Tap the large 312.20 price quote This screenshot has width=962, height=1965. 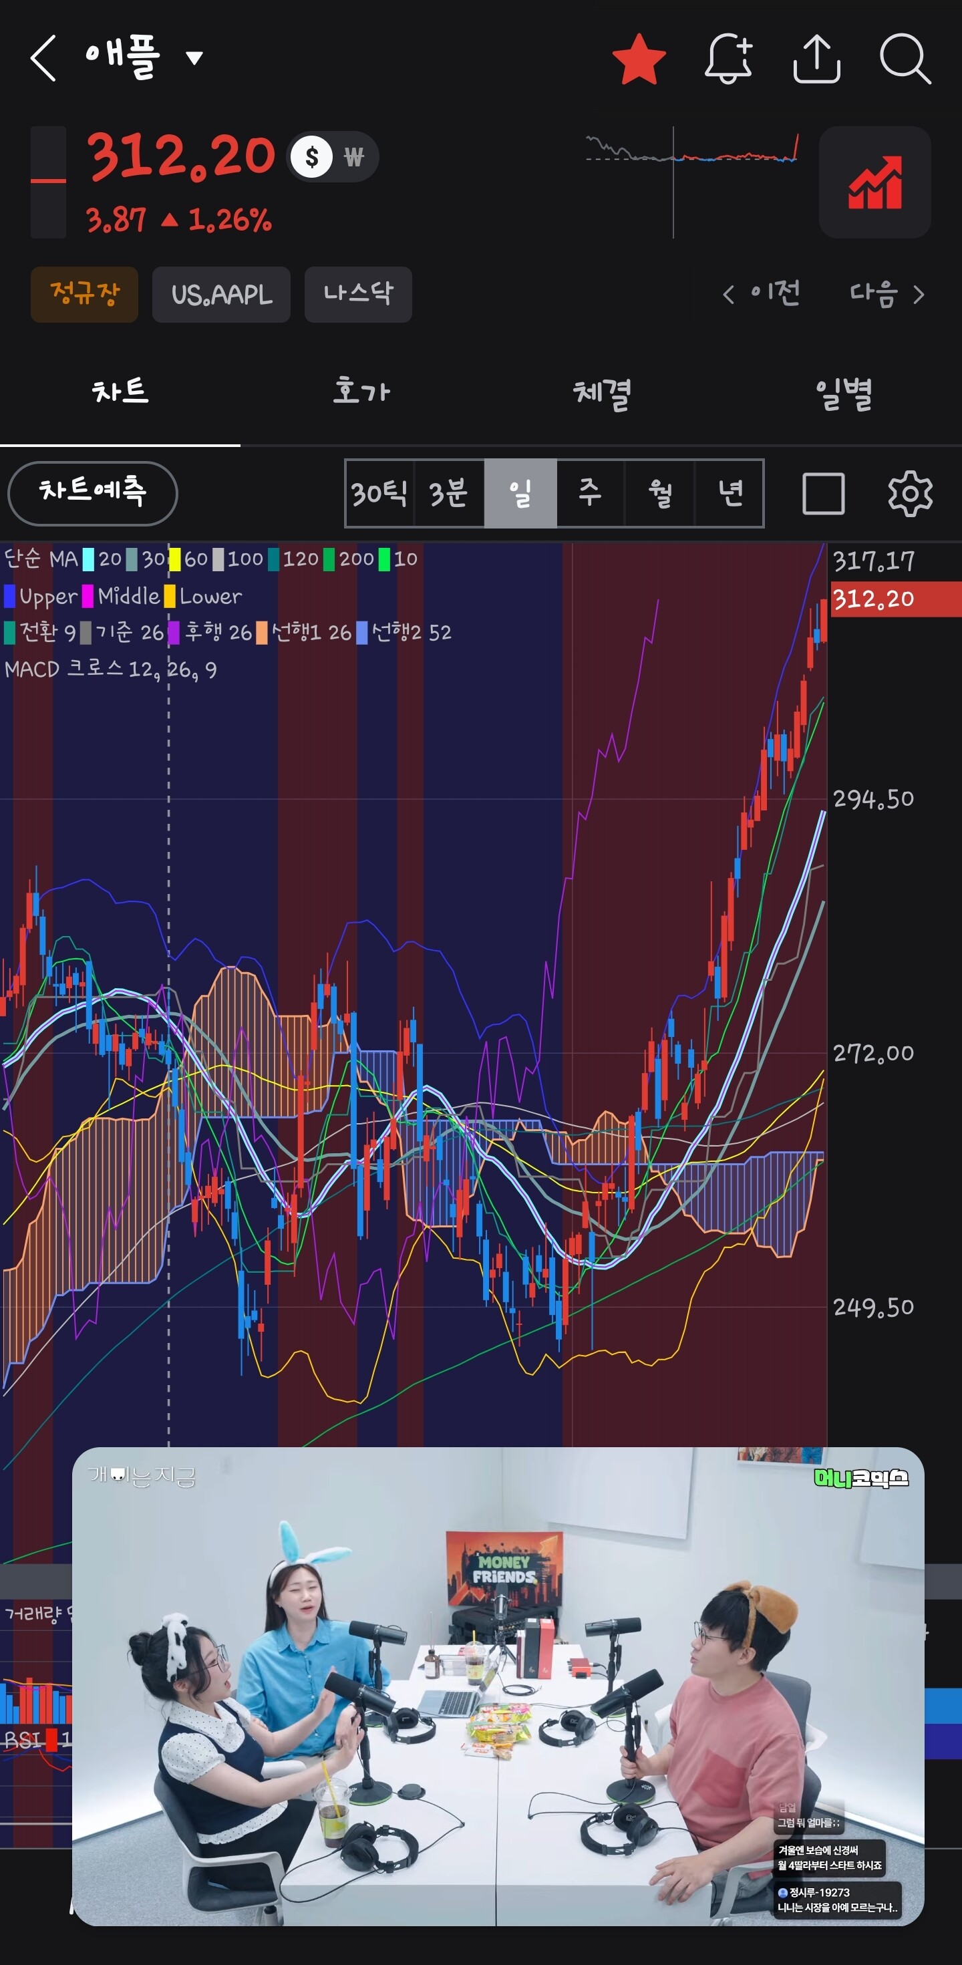click(x=181, y=156)
